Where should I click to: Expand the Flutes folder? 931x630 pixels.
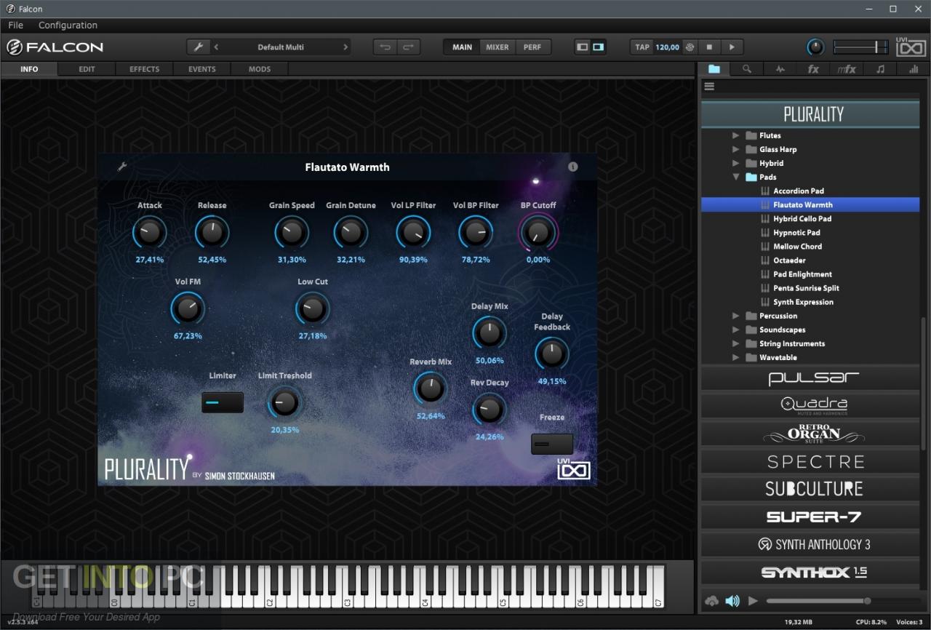tap(735, 135)
